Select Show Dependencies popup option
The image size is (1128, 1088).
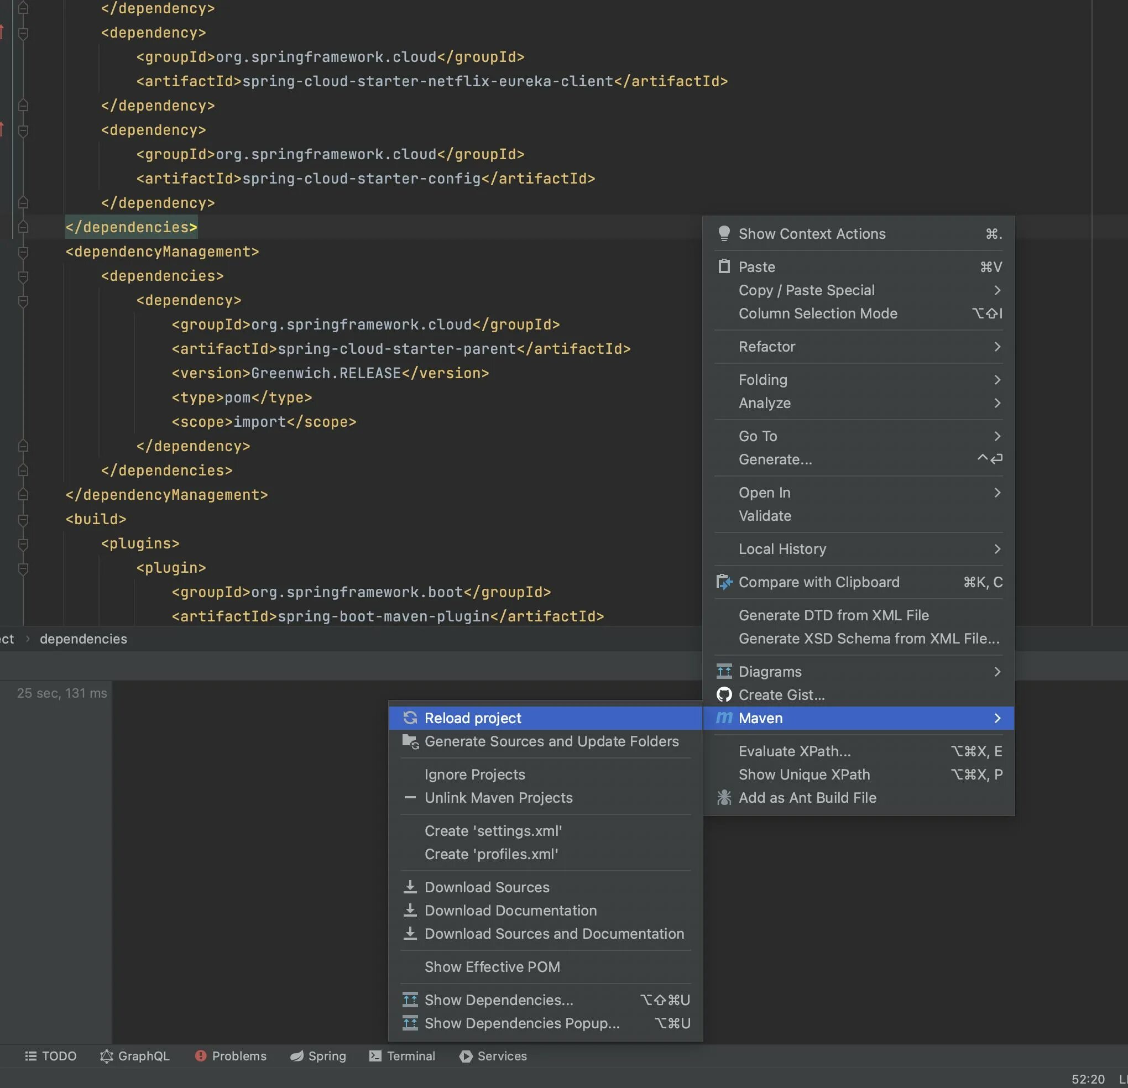tap(522, 1023)
